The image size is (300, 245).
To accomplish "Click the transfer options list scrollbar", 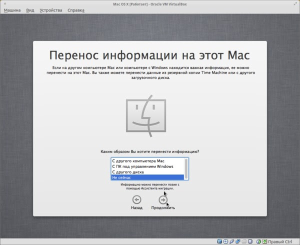I will coord(186,169).
